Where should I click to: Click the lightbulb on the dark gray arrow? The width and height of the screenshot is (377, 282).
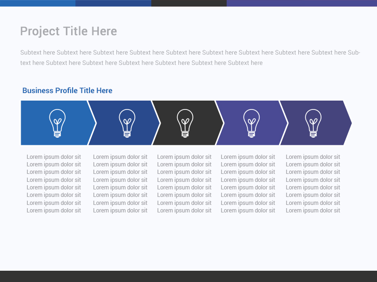[x=185, y=123]
